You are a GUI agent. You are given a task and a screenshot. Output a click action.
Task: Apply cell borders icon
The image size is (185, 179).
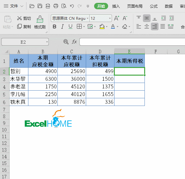pyautogui.click(x=79, y=26)
